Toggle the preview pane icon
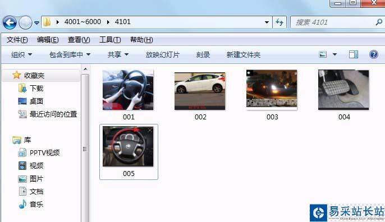This screenshot has height=222, width=385. [x=354, y=54]
